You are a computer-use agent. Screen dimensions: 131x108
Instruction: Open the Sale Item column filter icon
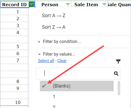pyautogui.click(x=104, y=4)
